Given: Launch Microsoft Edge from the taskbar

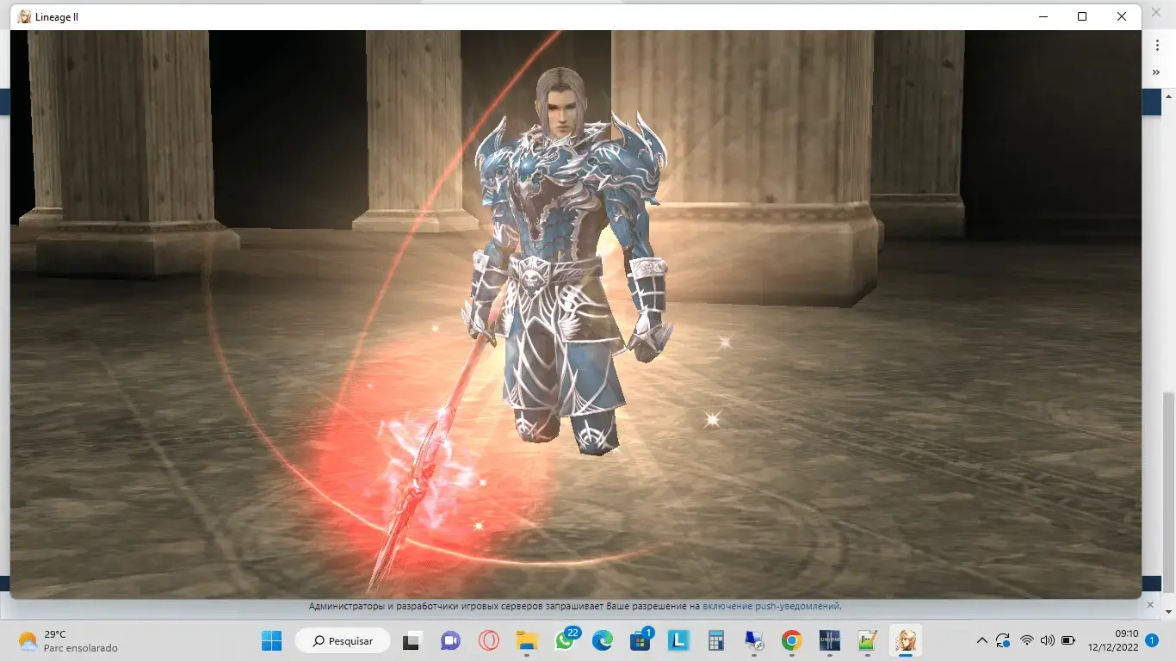Looking at the screenshot, I should pos(603,640).
